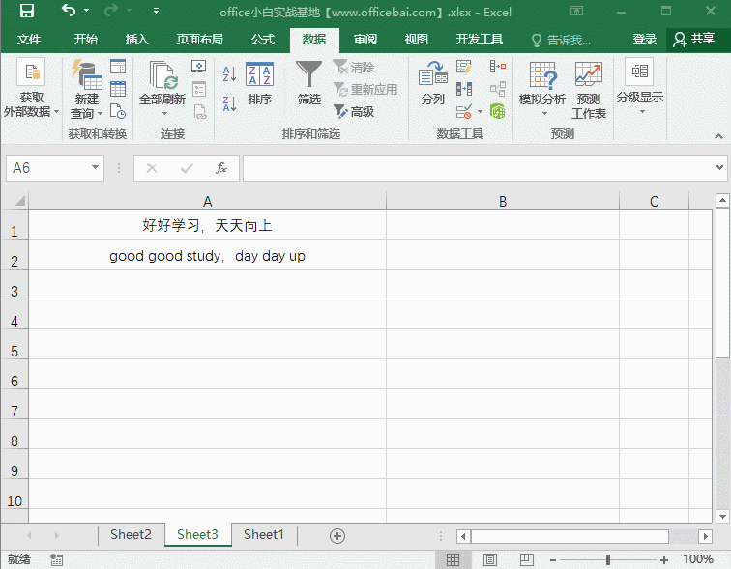Viewport: 731px width, 569px height.
Task: Click the 告诉我 search box
Action: (562, 41)
